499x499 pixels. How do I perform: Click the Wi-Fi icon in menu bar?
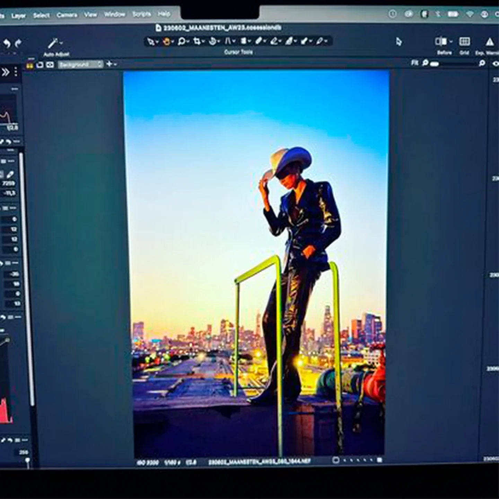(470, 14)
